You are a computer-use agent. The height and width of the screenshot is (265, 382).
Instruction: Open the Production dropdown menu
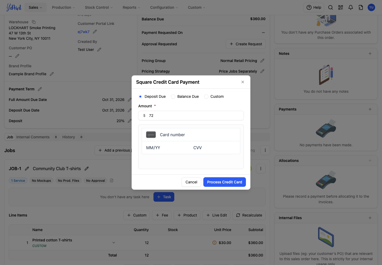pyautogui.click(x=63, y=7)
